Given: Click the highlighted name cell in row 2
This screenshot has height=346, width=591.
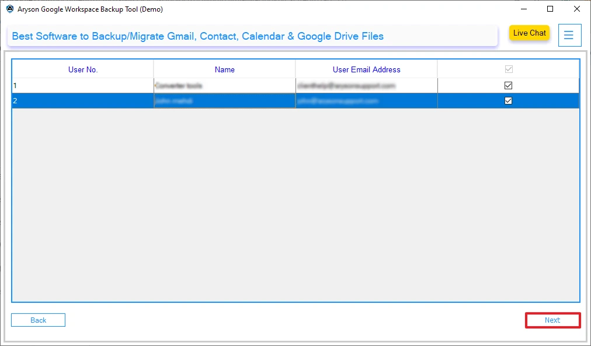Looking at the screenshot, I should point(225,100).
